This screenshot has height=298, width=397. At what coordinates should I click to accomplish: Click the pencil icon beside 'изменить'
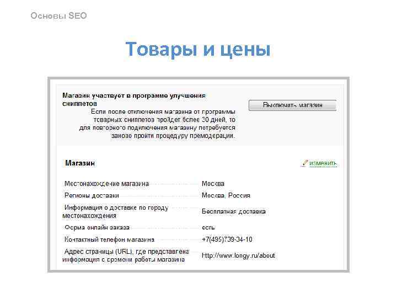[304, 163]
